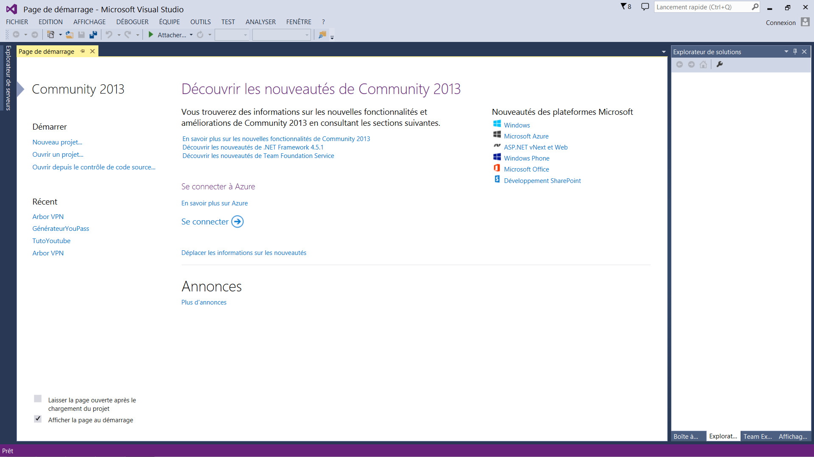Click the New Project toolbar icon

tap(50, 35)
